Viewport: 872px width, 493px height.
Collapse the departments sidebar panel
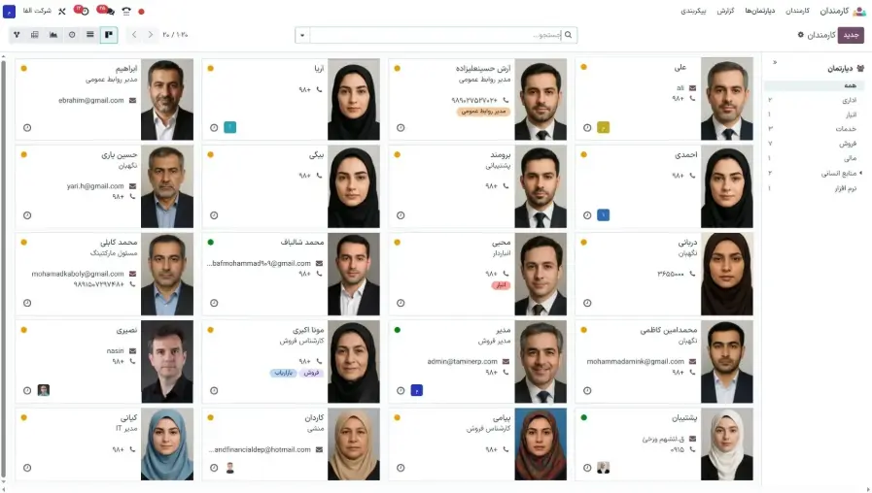coord(775,62)
